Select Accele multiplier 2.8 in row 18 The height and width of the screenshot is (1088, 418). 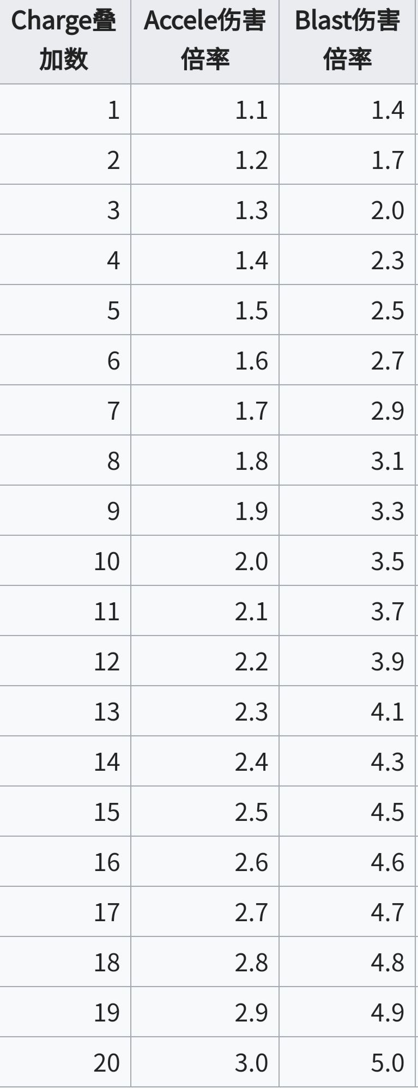click(x=251, y=963)
